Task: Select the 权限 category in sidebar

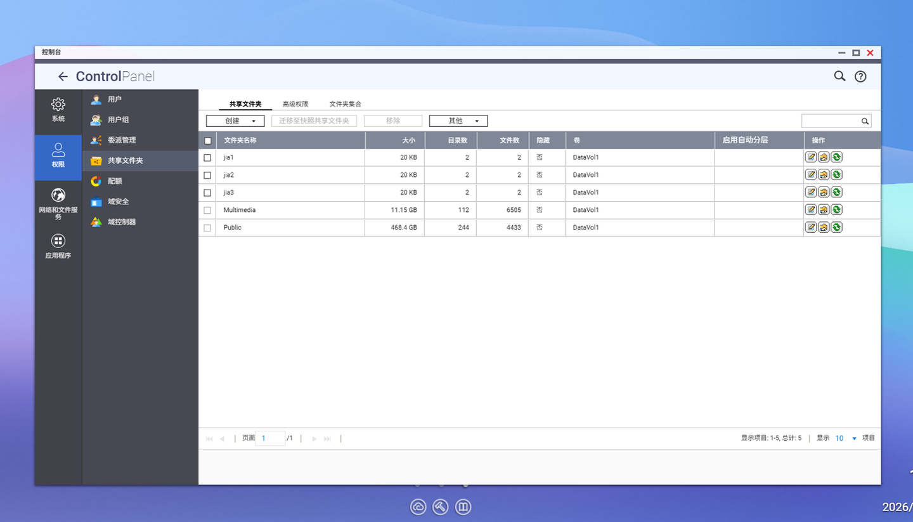Action: coord(58,157)
